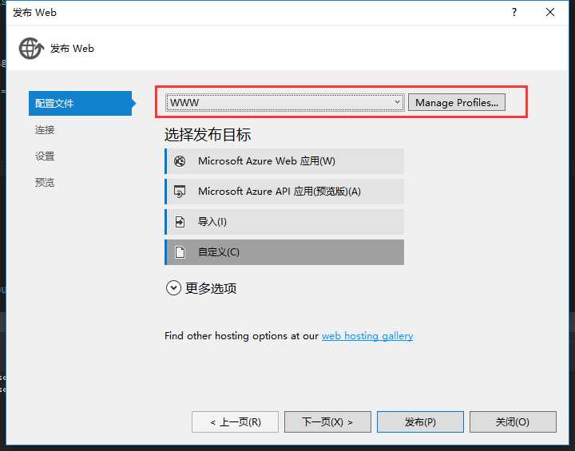Choose the 自定义(C) publish target
This screenshot has height=451, width=575.
point(284,252)
